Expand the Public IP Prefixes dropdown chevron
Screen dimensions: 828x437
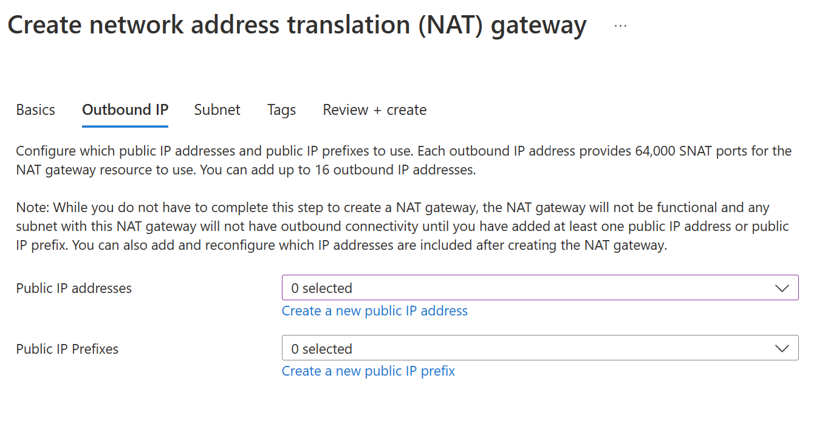[x=782, y=348]
